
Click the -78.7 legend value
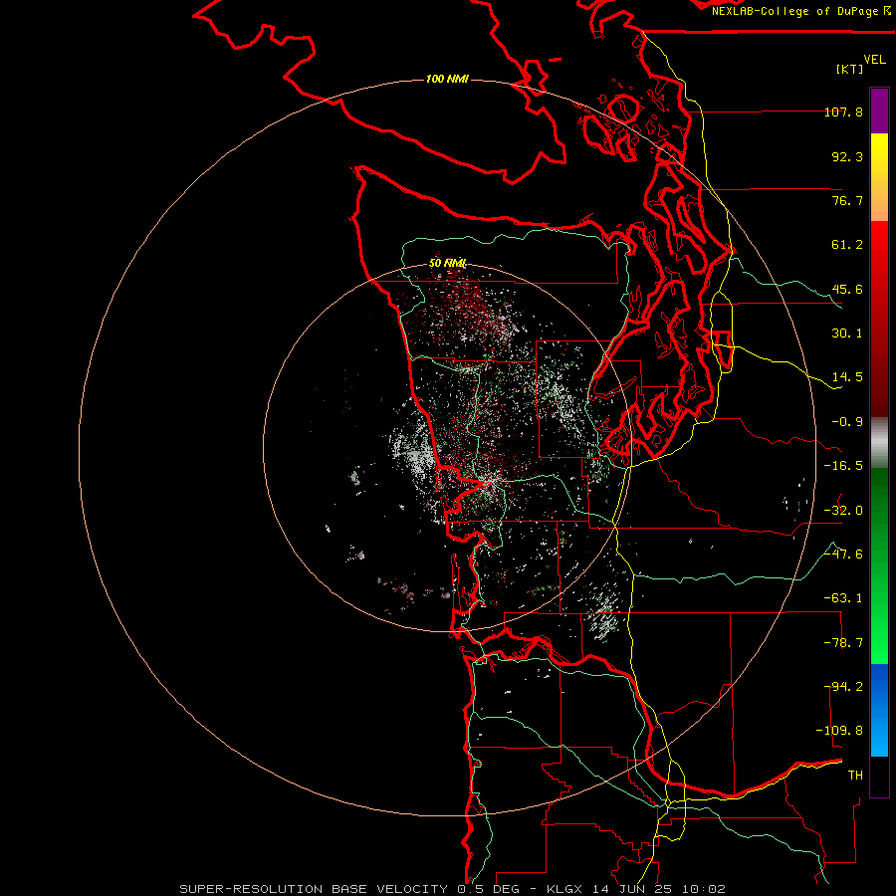843,643
